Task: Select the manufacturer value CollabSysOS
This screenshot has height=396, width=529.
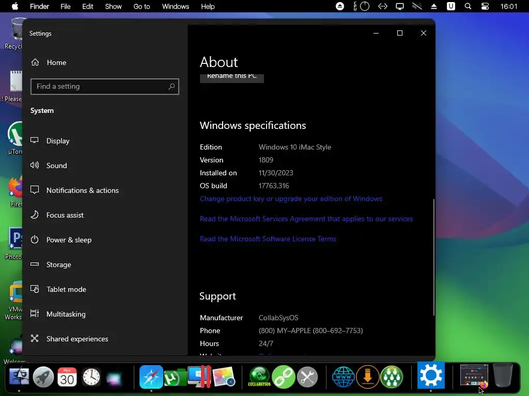Action: pos(278,318)
